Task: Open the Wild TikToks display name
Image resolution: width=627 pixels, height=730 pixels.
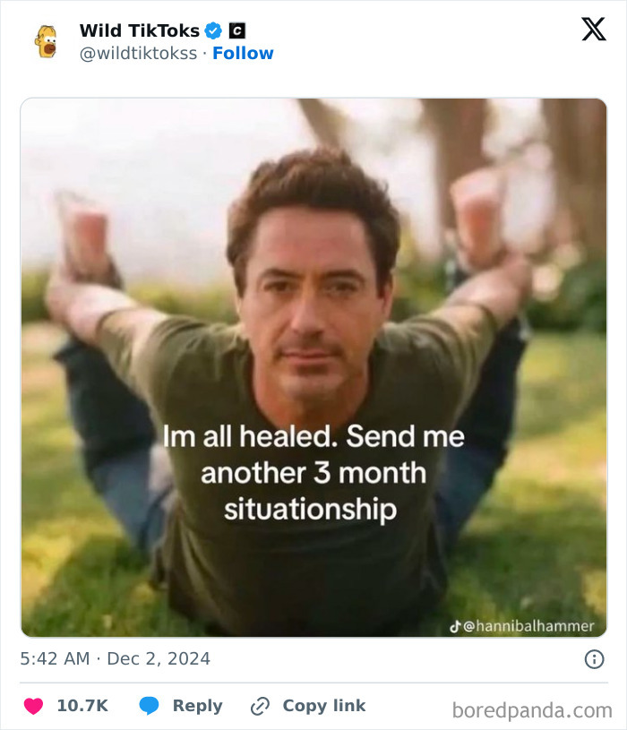Action: click(139, 30)
